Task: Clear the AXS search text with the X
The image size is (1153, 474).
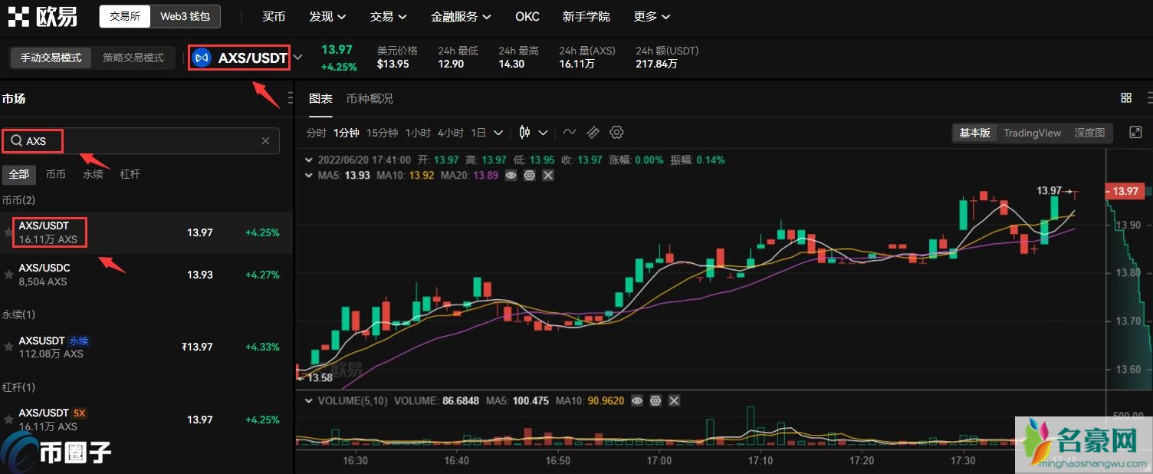Action: click(265, 141)
